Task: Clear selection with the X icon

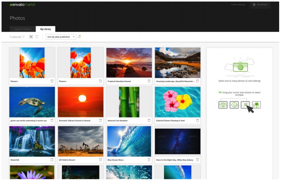Action: pyautogui.click(x=23, y=37)
